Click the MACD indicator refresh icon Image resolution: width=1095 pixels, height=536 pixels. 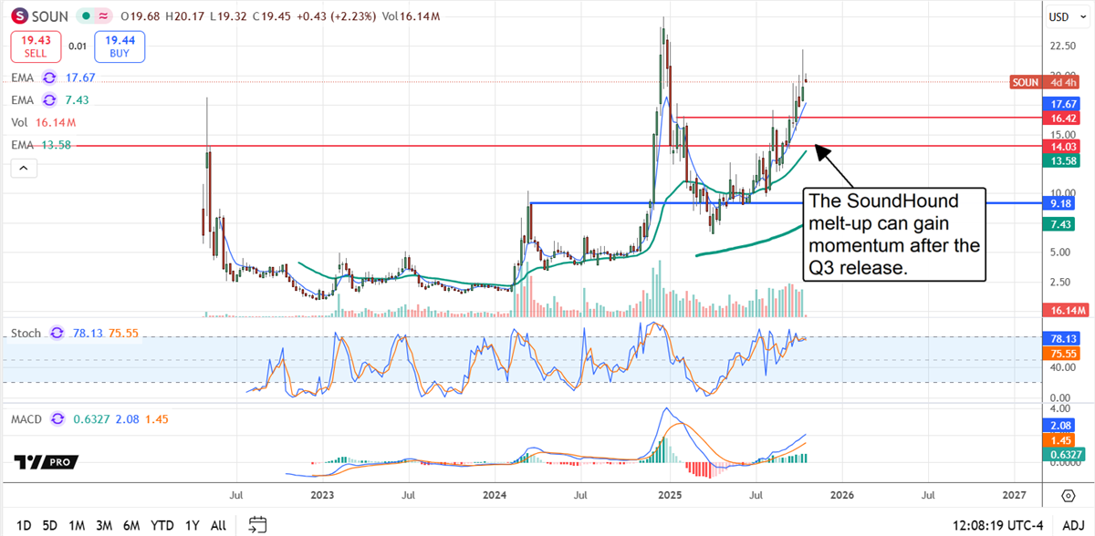pyautogui.click(x=59, y=419)
